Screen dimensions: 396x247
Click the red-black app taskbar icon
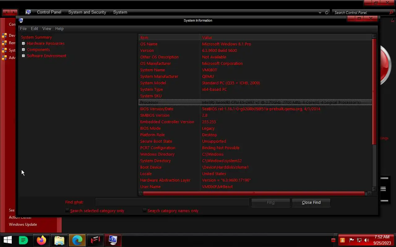coord(95,240)
